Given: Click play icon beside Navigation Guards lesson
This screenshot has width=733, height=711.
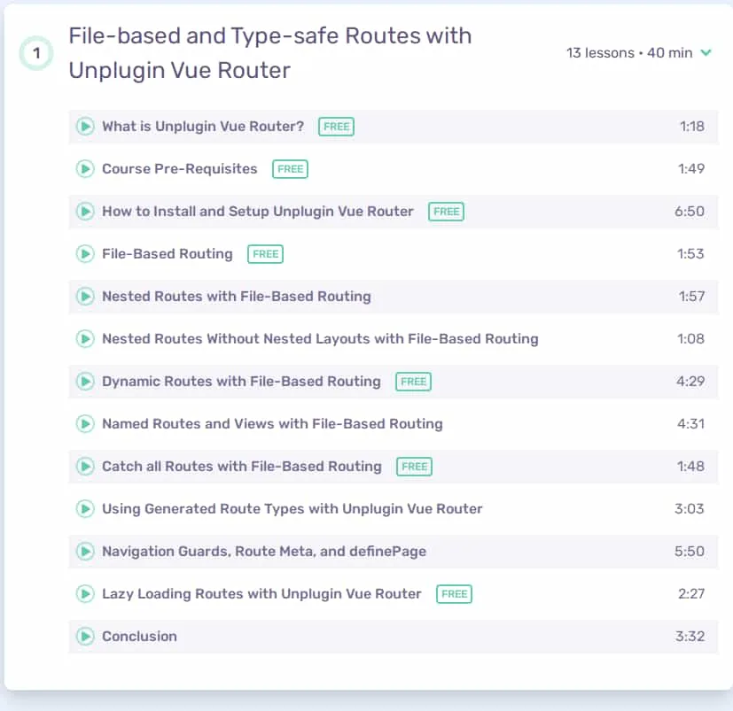Looking at the screenshot, I should click(x=85, y=552).
